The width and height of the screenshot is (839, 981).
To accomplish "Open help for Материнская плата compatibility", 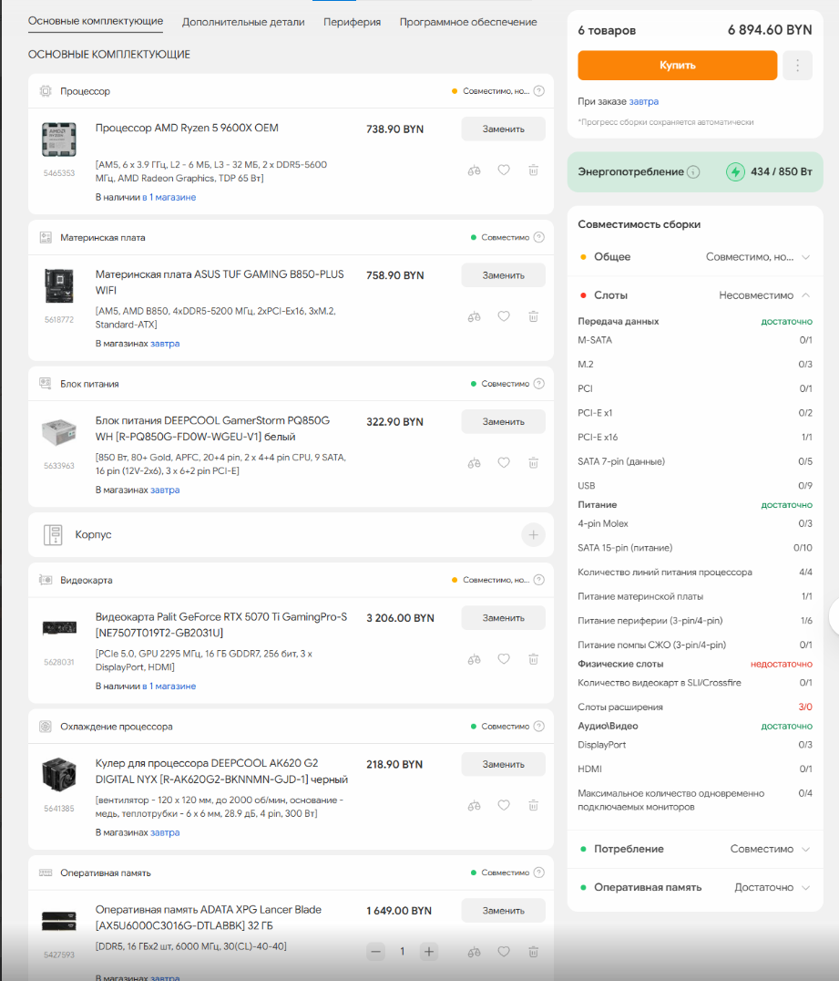I will click(539, 238).
